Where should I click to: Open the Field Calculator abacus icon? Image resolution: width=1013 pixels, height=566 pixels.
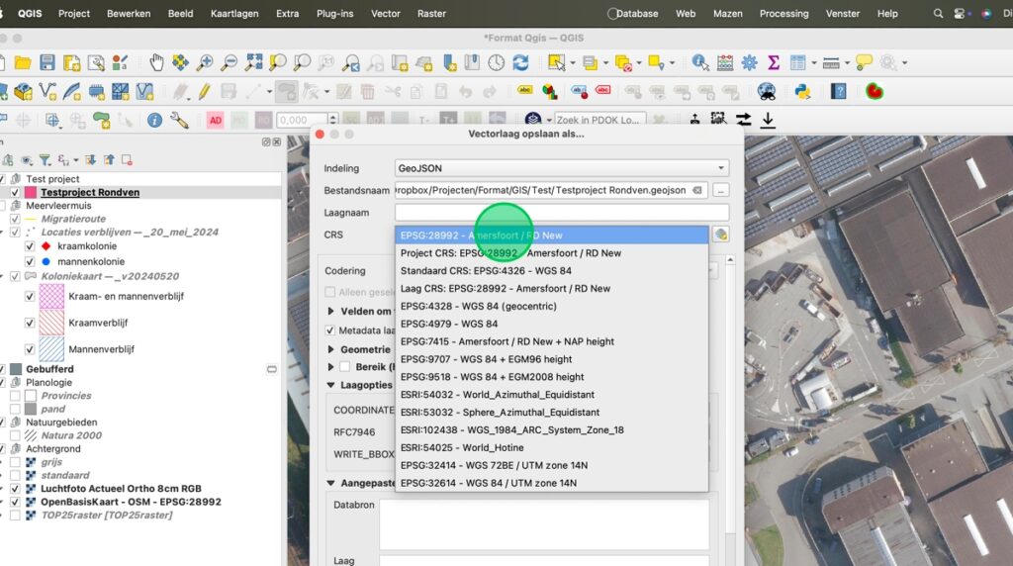[x=725, y=62]
